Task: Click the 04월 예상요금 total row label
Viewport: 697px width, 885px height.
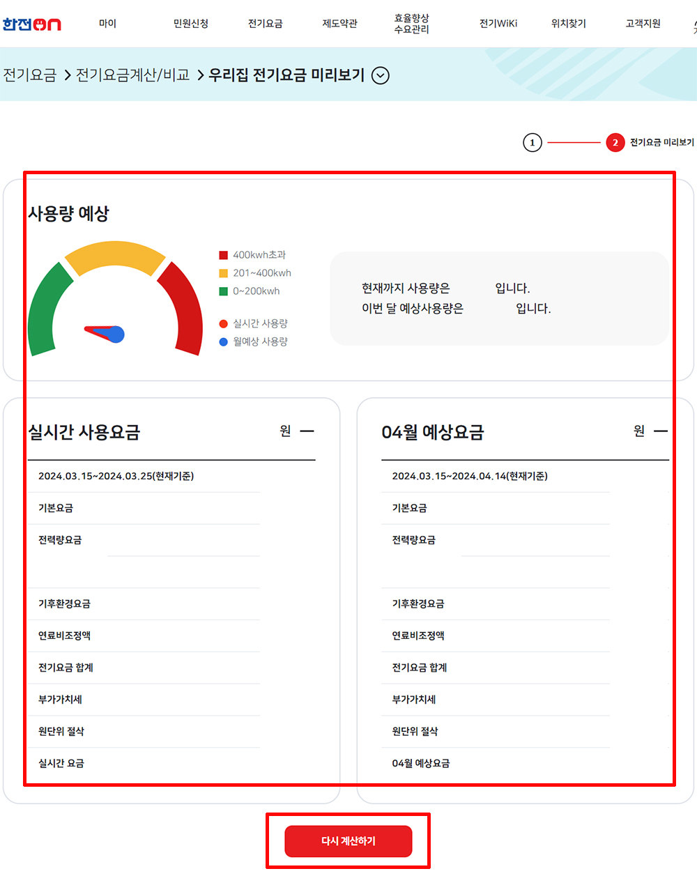Action: coord(421,764)
